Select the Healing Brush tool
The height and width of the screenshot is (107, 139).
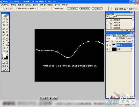pyautogui.click(x=4, y=29)
